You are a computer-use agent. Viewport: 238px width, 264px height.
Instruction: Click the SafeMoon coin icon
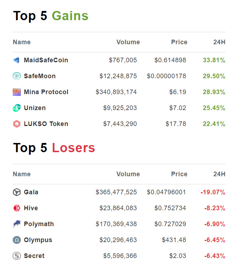click(17, 76)
